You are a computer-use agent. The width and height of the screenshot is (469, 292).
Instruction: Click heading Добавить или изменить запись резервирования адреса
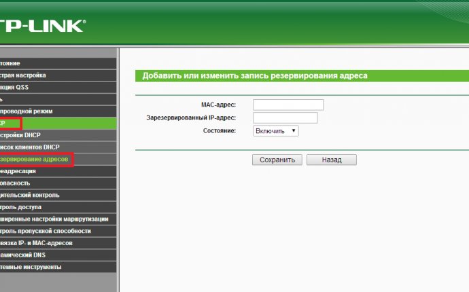[255, 75]
